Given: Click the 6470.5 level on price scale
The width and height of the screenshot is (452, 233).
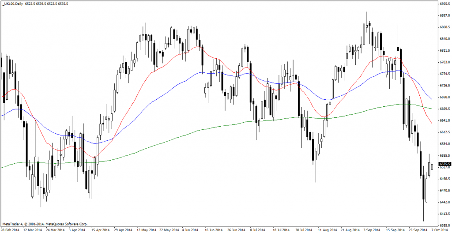Looking at the screenshot, I should 443,190.
